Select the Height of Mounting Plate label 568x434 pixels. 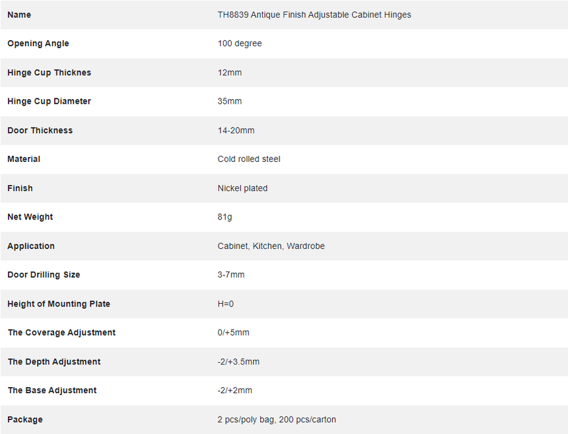point(59,304)
